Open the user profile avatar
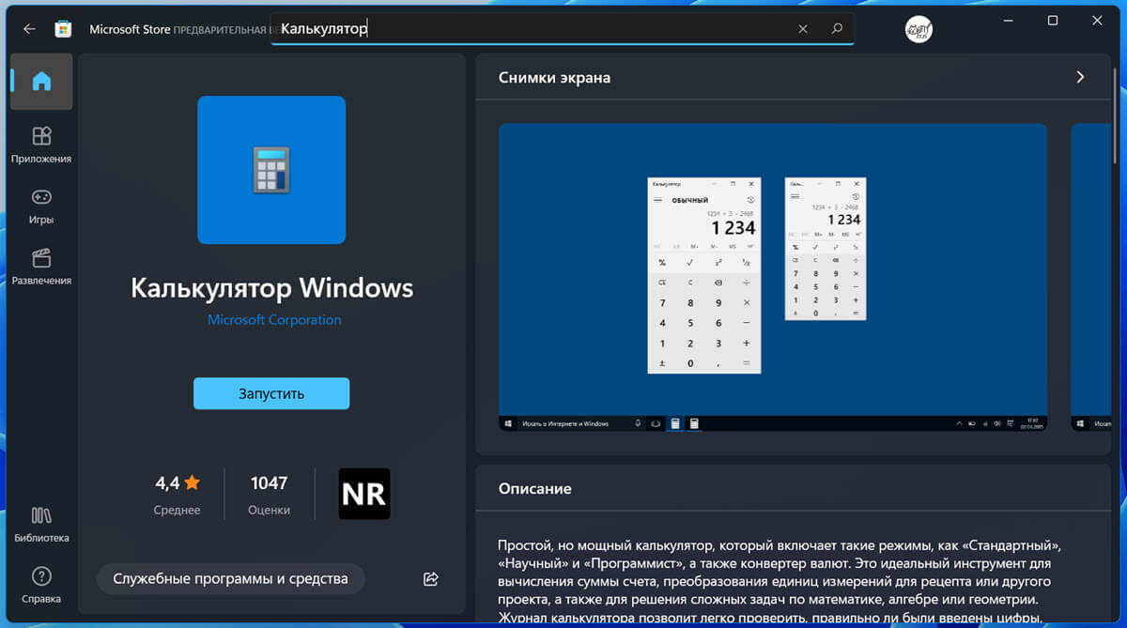 coord(918,29)
